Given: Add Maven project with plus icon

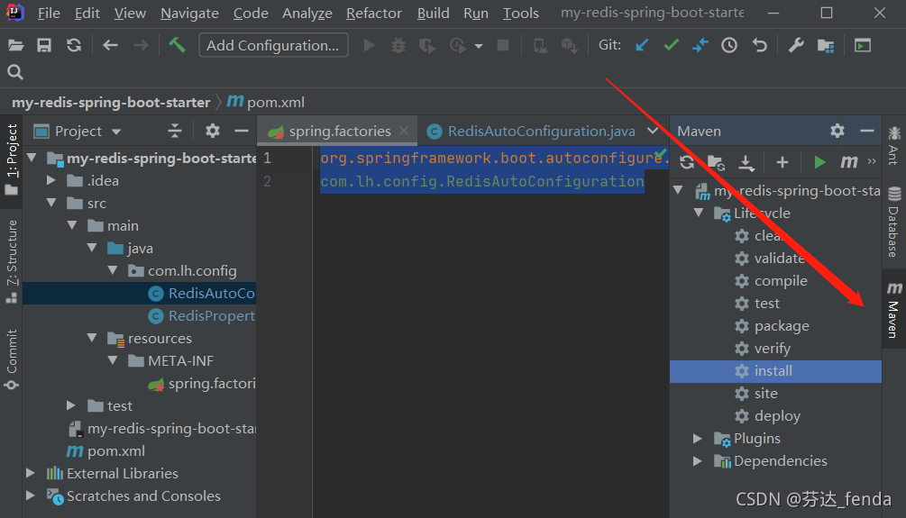Looking at the screenshot, I should click(x=782, y=162).
